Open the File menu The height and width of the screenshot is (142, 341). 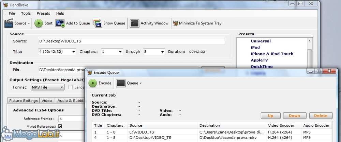(12, 14)
